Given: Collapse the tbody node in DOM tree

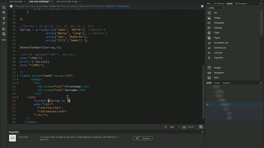Looking at the screenshot, I should point(219,104).
